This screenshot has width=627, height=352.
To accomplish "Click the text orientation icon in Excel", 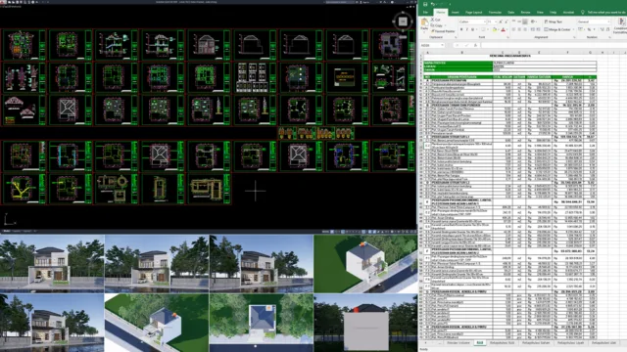I will tap(533, 22).
